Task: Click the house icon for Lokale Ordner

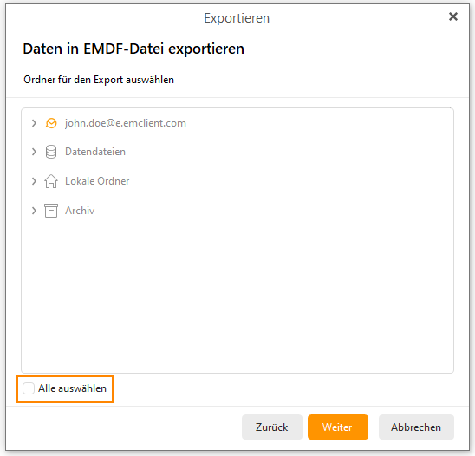Action: 51,181
